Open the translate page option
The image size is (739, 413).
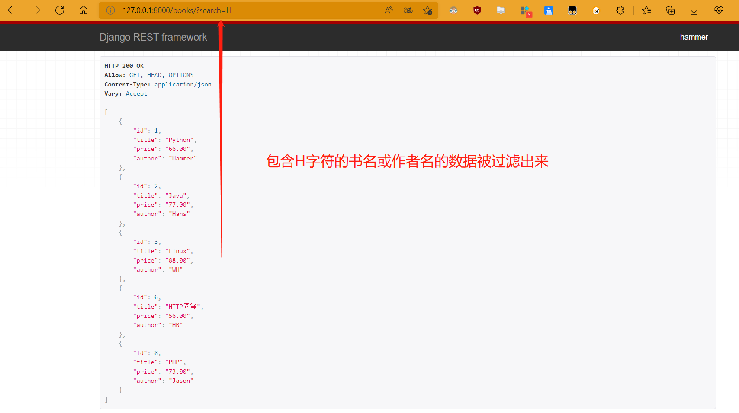[408, 10]
